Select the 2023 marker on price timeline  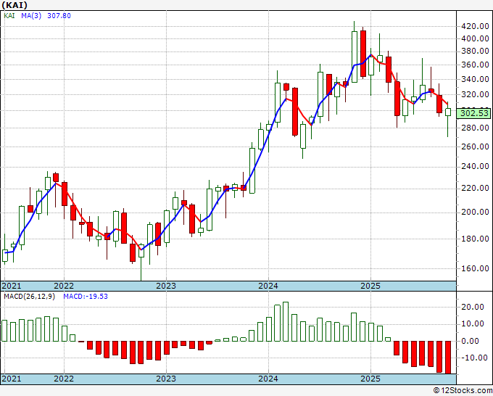(166, 286)
